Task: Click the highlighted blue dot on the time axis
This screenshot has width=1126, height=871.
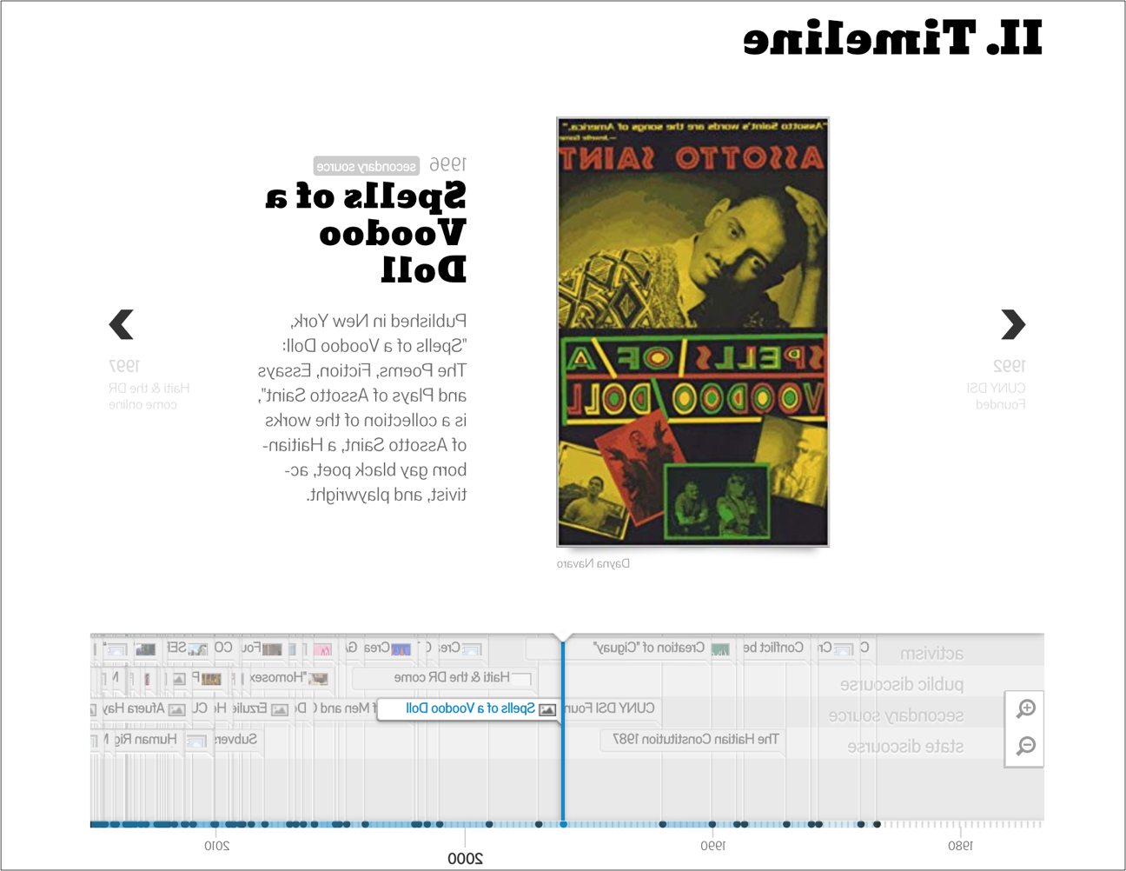Action: [563, 824]
